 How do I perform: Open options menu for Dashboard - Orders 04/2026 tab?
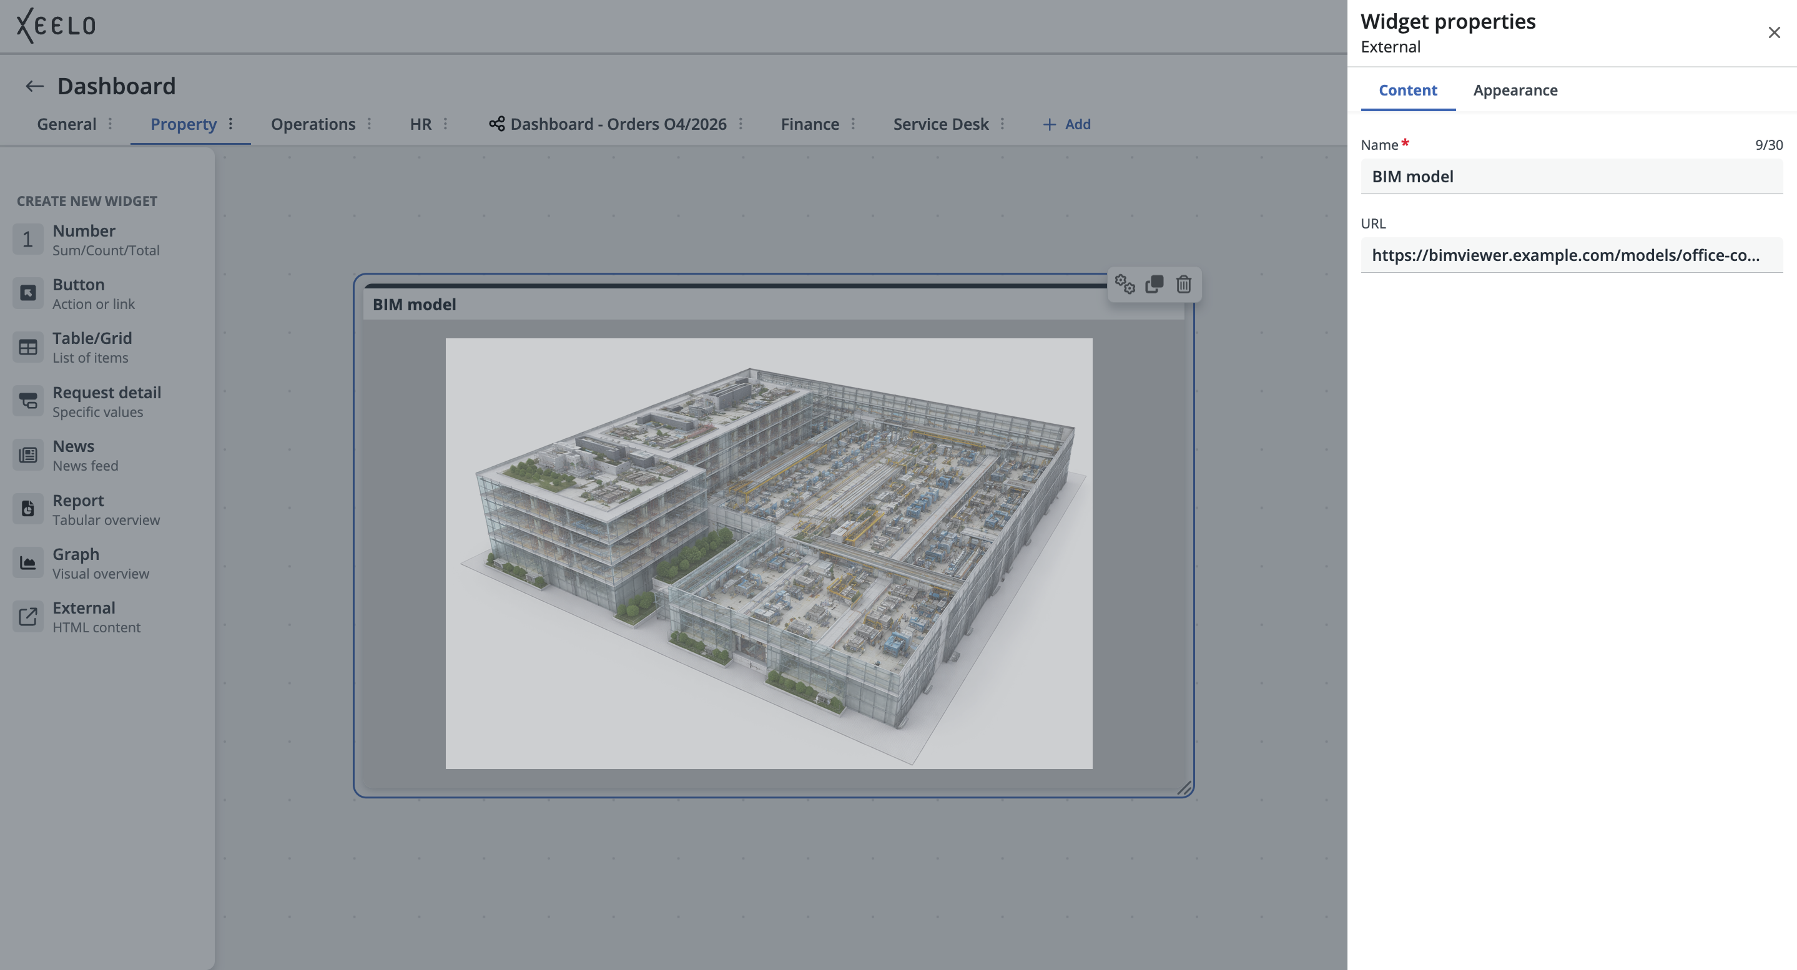click(x=740, y=124)
